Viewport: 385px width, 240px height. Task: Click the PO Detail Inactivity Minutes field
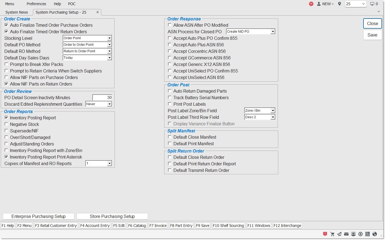tap(102, 98)
